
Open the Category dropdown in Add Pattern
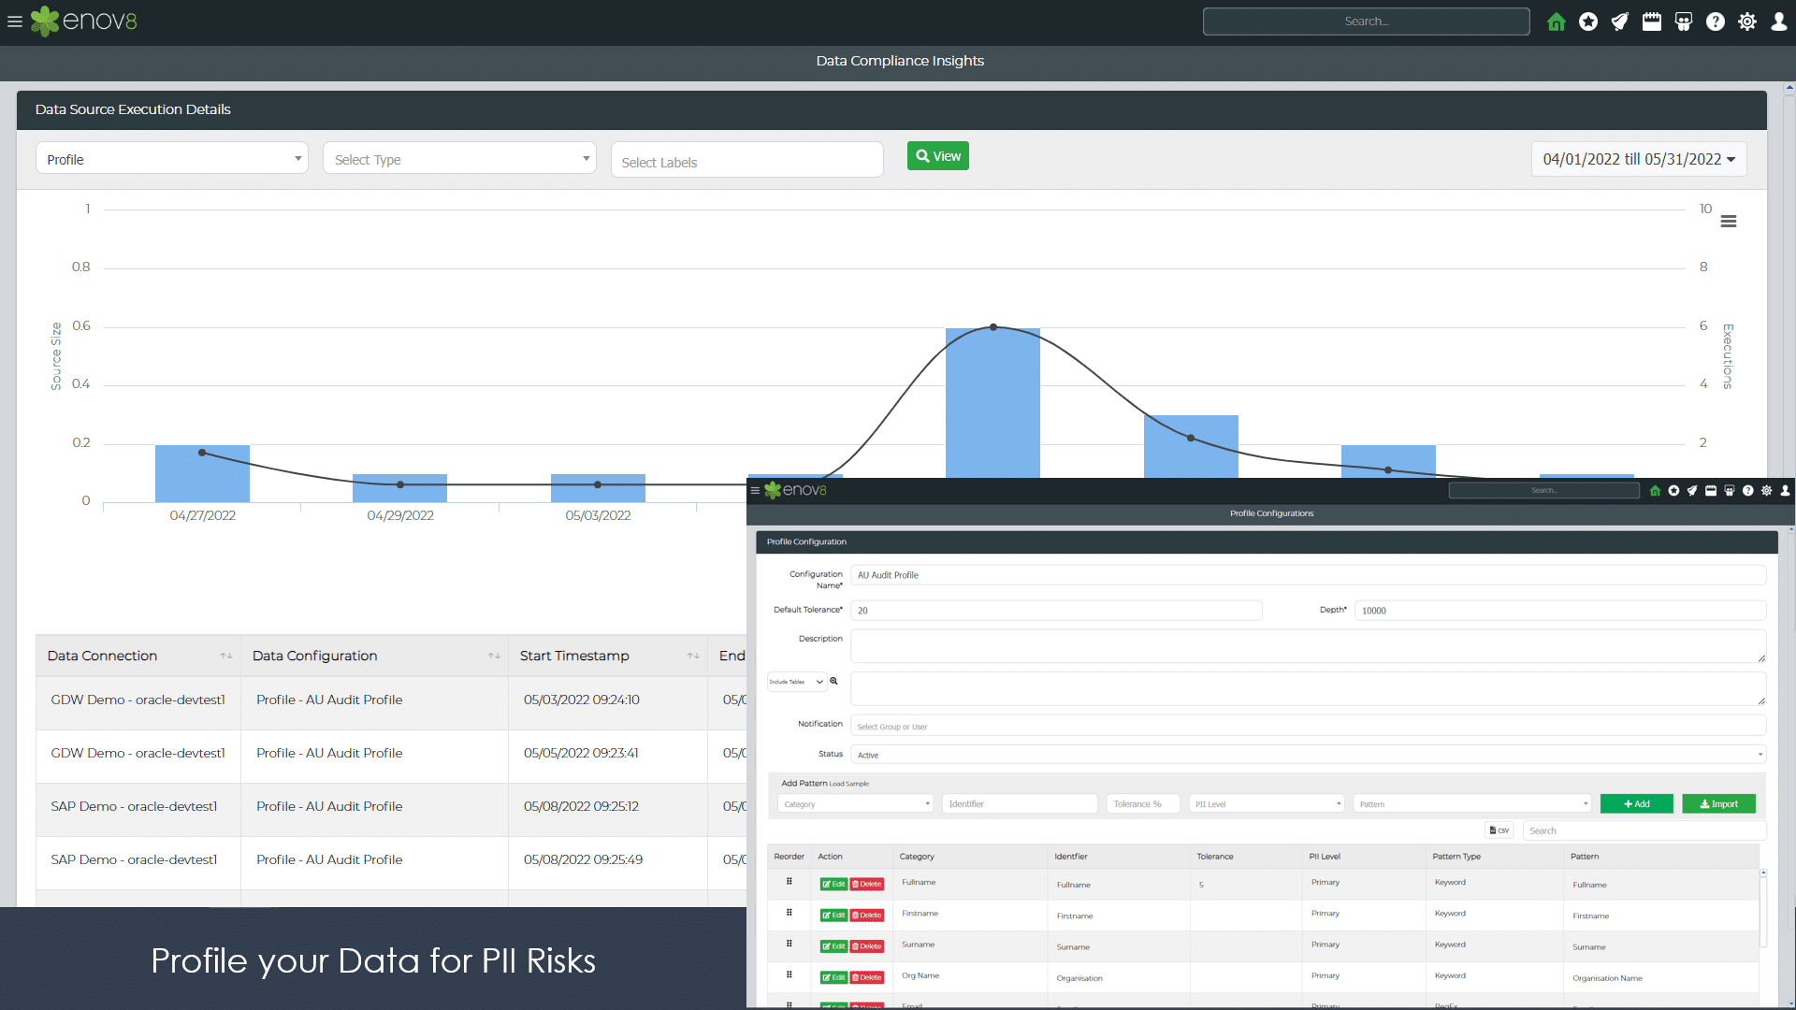point(856,804)
